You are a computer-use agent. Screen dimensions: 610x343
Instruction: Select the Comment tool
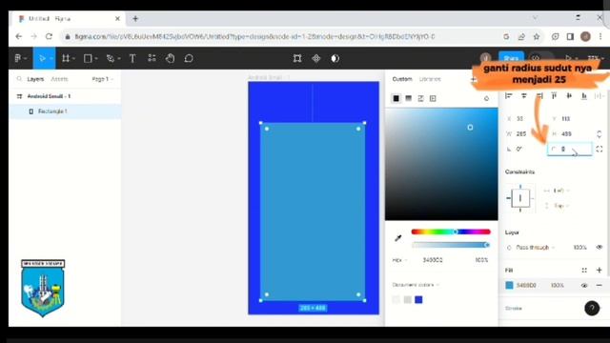pos(189,58)
